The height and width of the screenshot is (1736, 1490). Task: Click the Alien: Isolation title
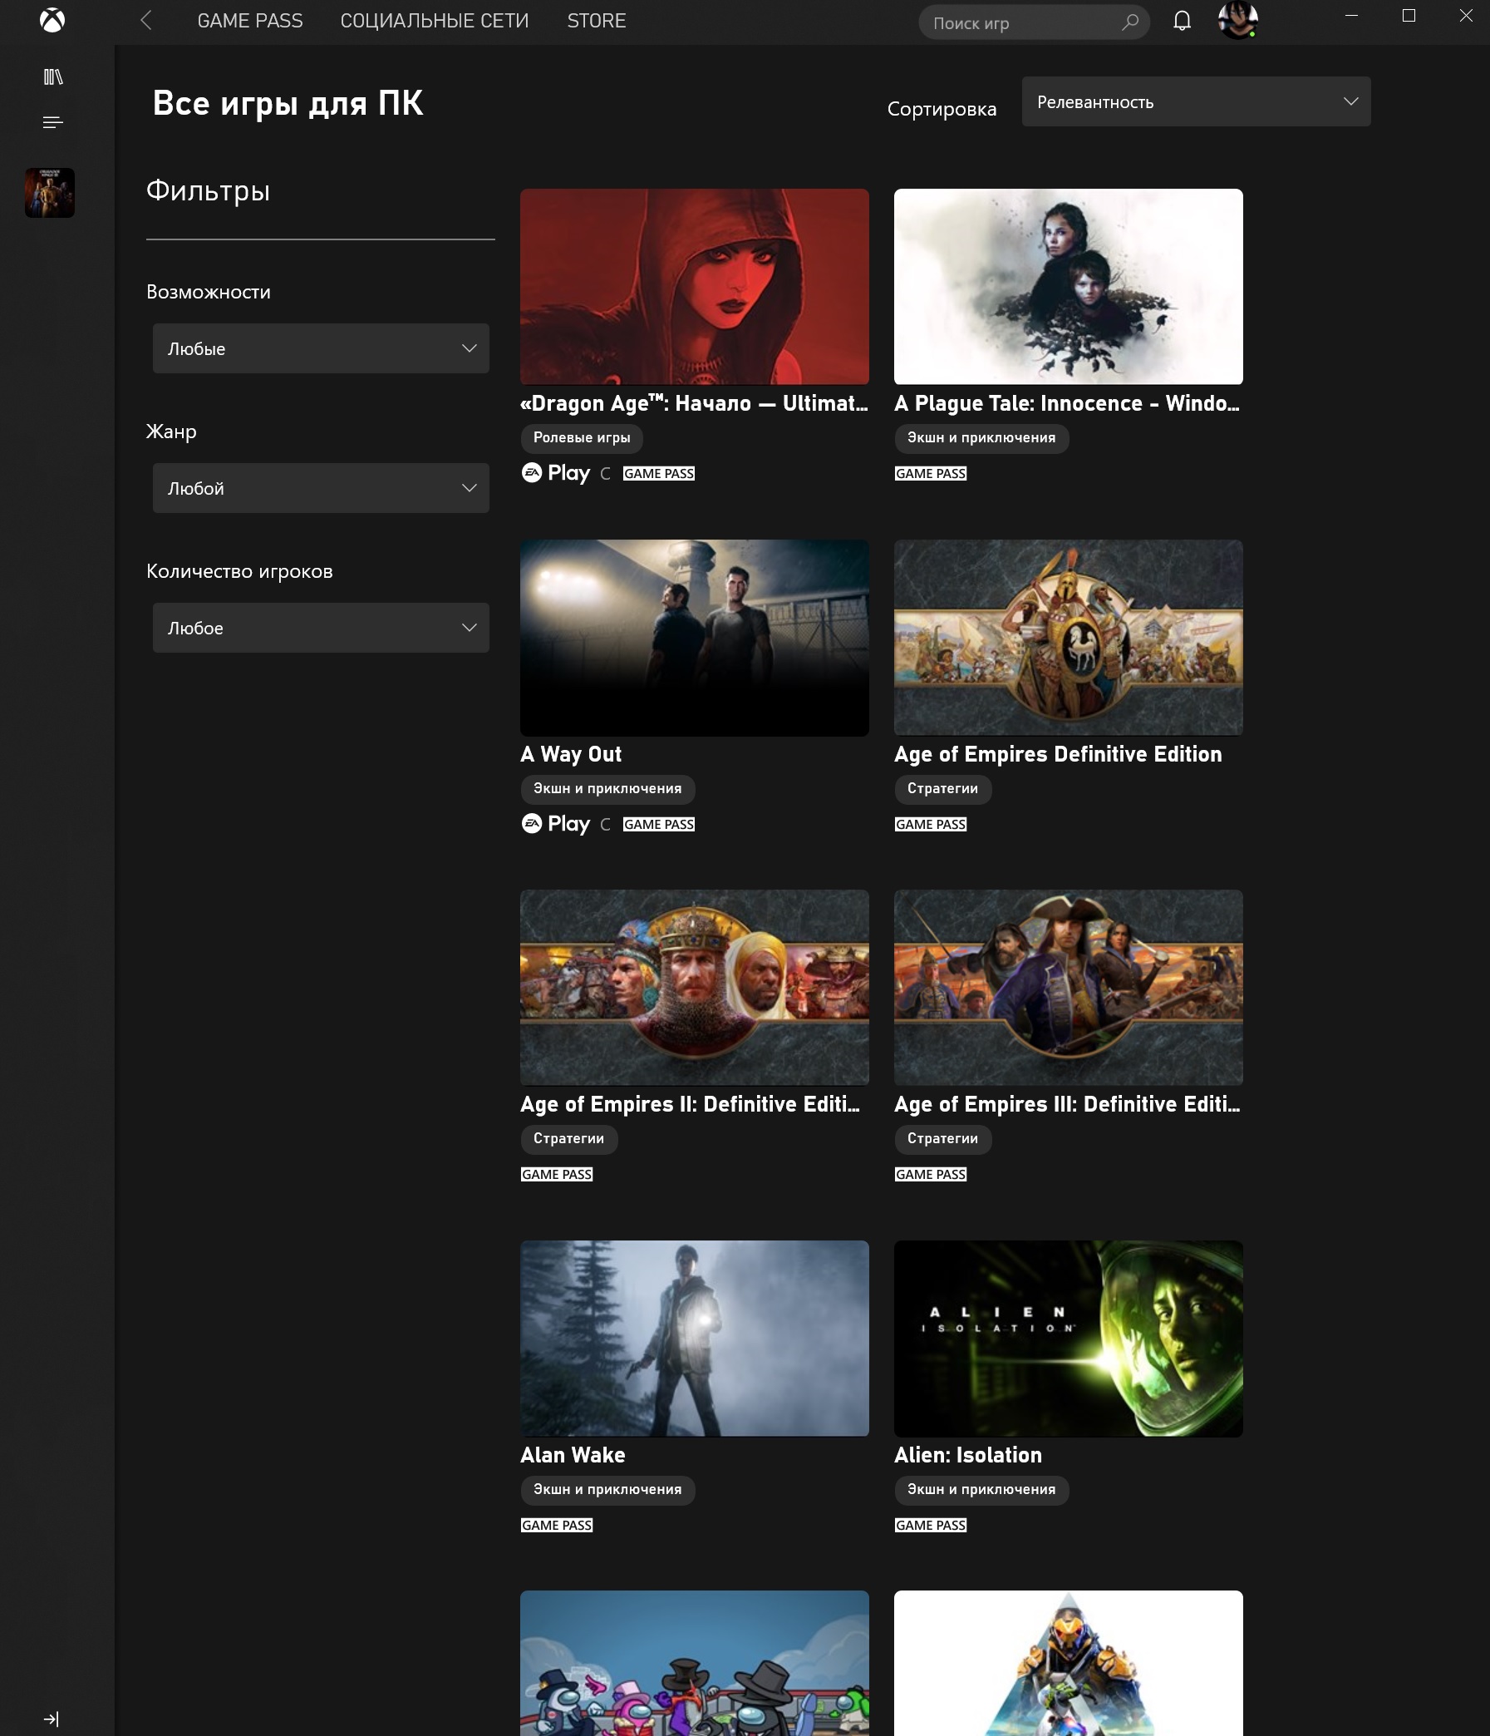point(968,1456)
